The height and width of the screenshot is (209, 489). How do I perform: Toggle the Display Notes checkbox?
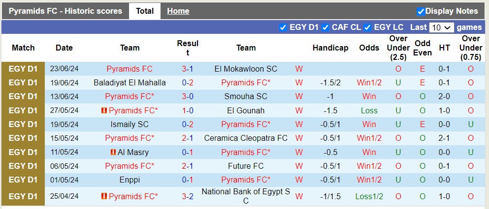pos(421,11)
